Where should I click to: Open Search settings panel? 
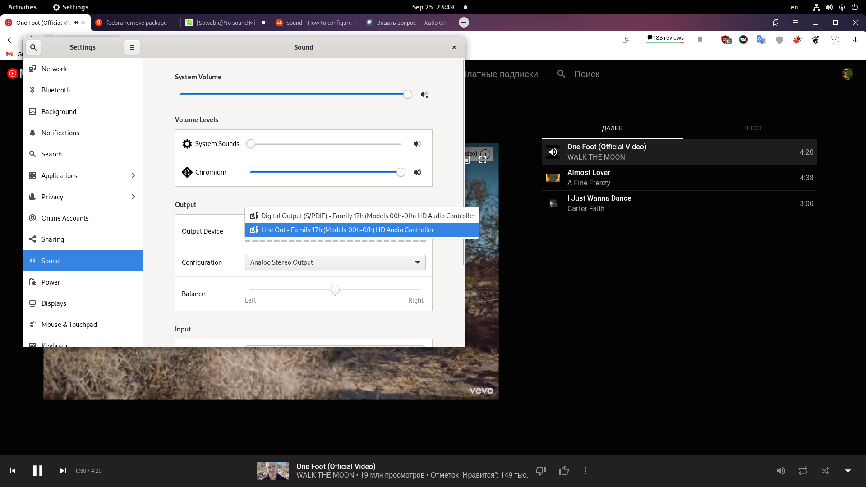click(x=83, y=154)
